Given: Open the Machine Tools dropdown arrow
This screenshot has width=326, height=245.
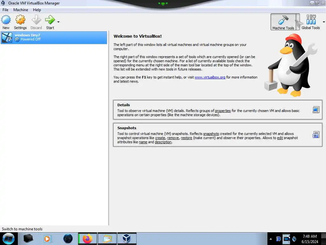Looking at the screenshot, I should coord(298,22).
